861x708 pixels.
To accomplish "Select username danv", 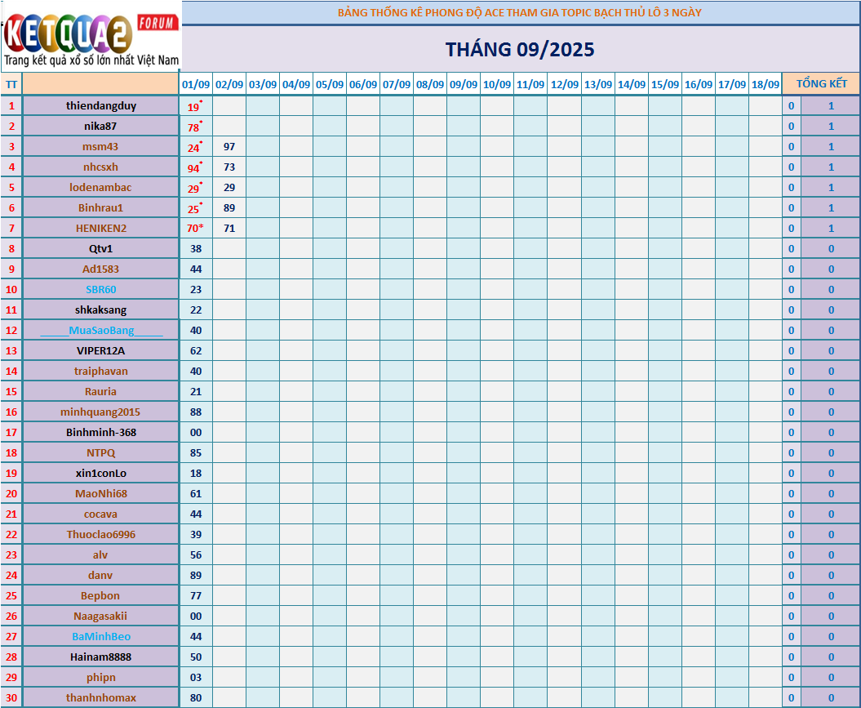I will click(100, 575).
